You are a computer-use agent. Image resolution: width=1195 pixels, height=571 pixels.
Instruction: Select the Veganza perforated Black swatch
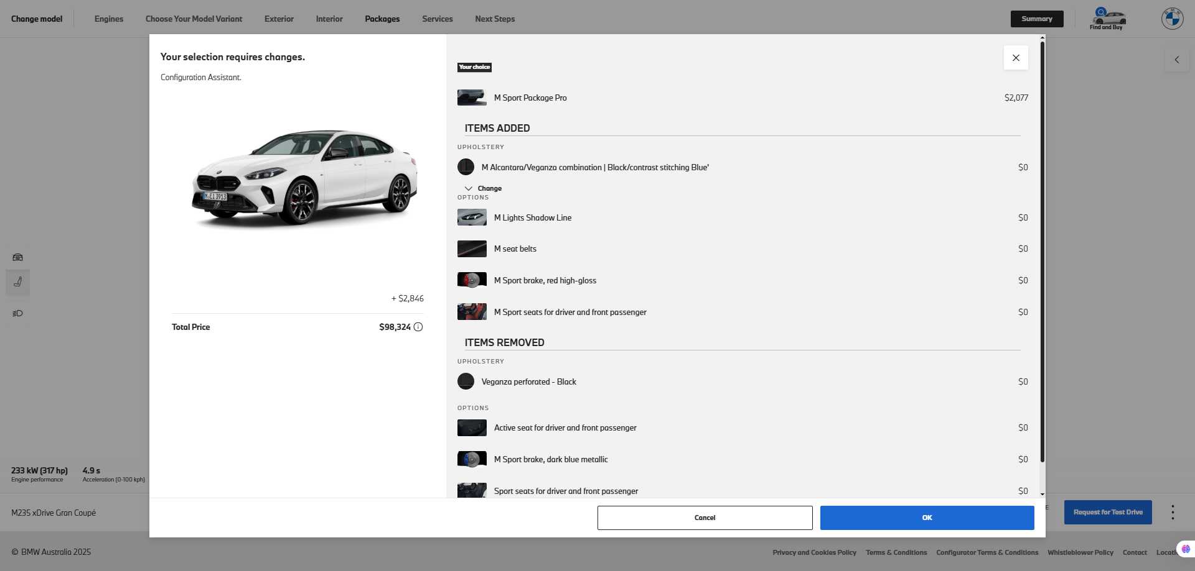pyautogui.click(x=466, y=381)
